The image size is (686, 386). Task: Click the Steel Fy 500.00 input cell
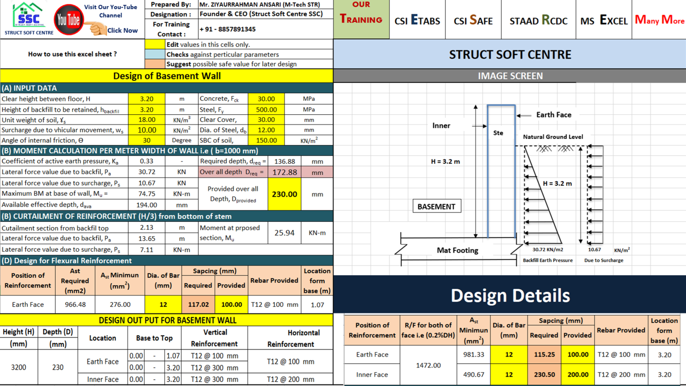266,110
